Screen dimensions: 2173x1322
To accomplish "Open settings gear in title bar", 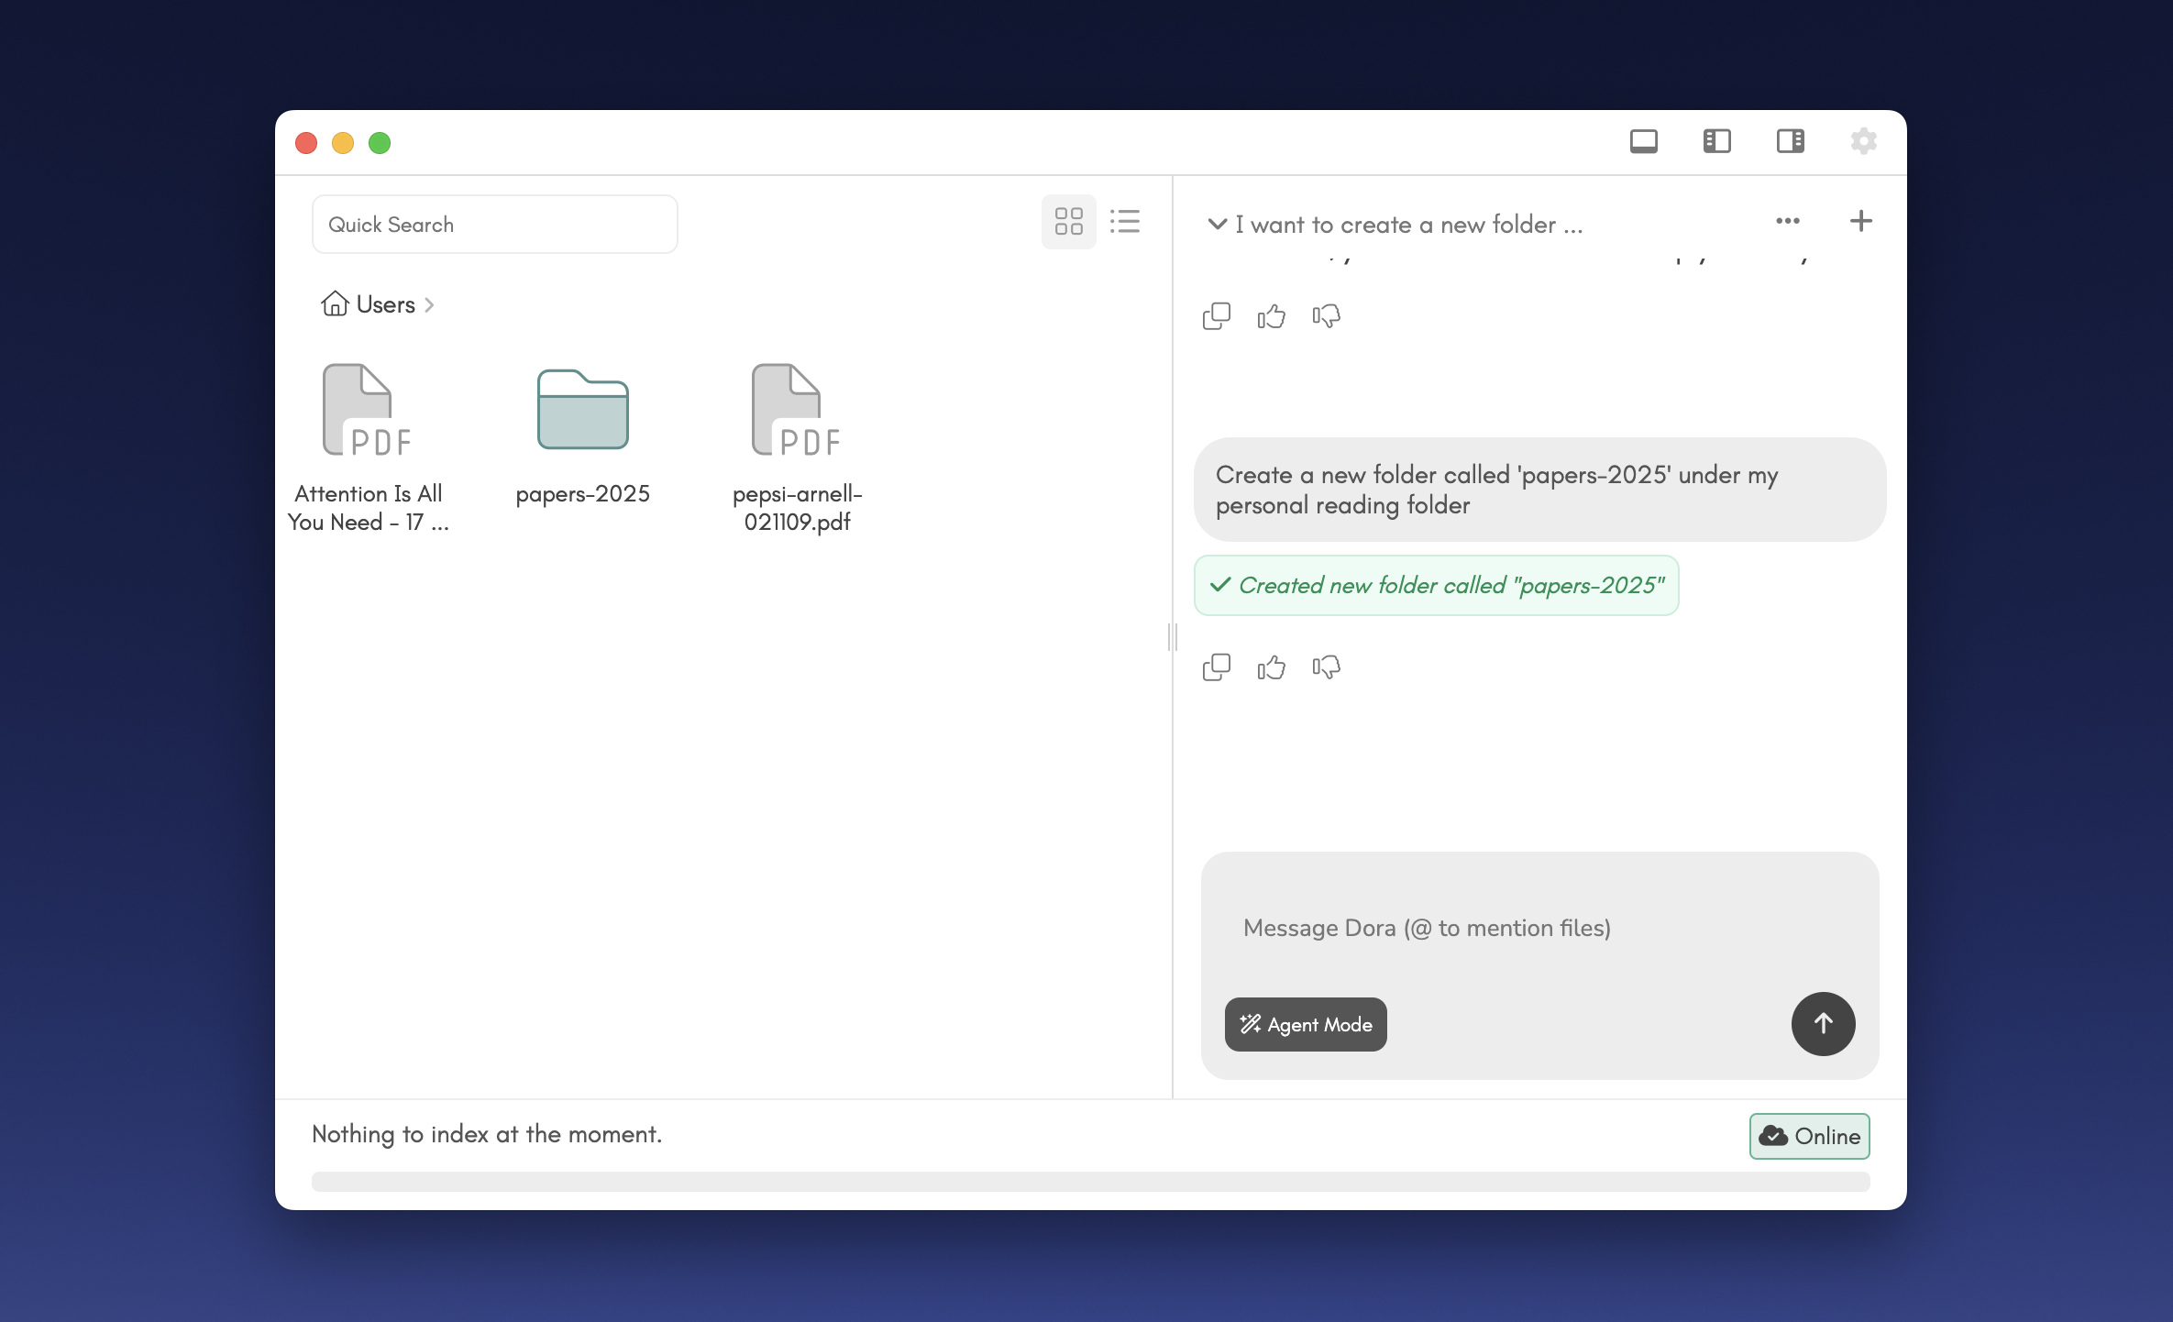I will click(x=1863, y=141).
